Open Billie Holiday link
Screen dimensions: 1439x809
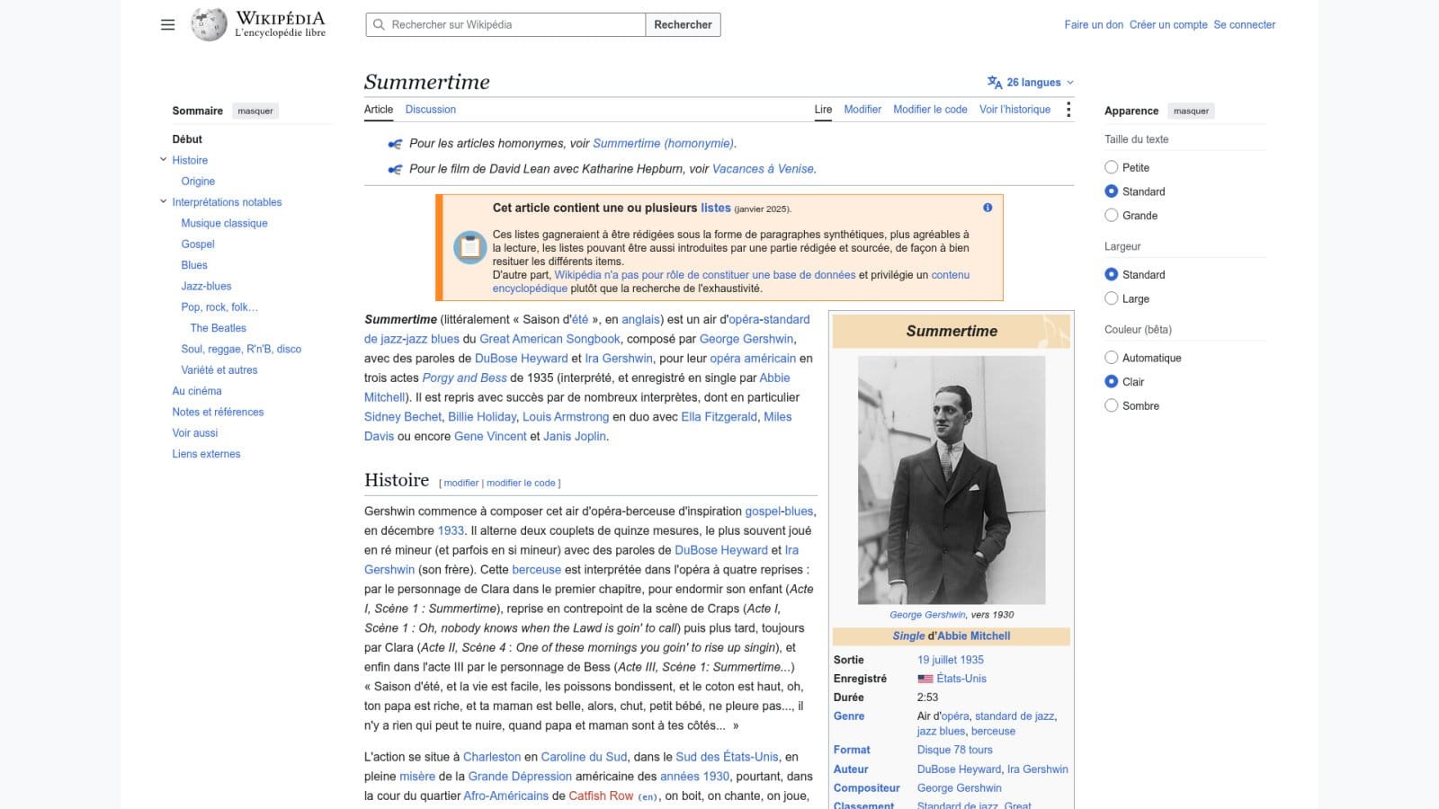tap(482, 417)
